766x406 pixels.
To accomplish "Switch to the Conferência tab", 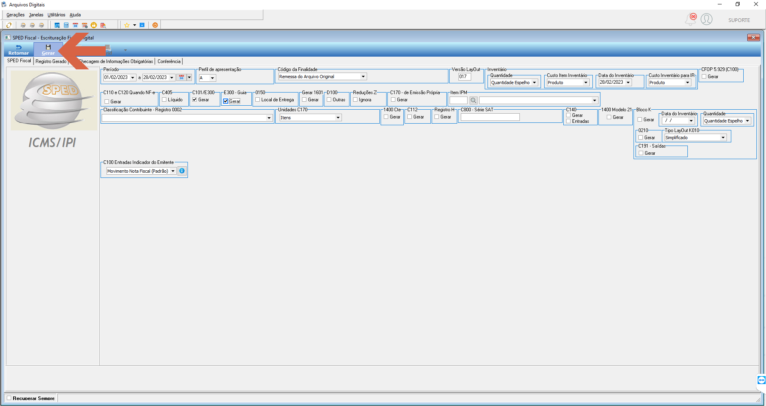I will pos(169,61).
